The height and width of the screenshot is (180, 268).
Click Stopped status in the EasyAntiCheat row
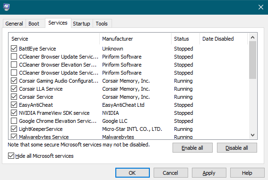pyautogui.click(x=183, y=105)
